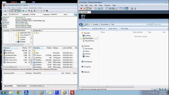Image resolution: width=169 pixels, height=95 pixels.
Task: Click Youtube in Explorer breadcrumb
Action: pyautogui.click(x=95, y=24)
